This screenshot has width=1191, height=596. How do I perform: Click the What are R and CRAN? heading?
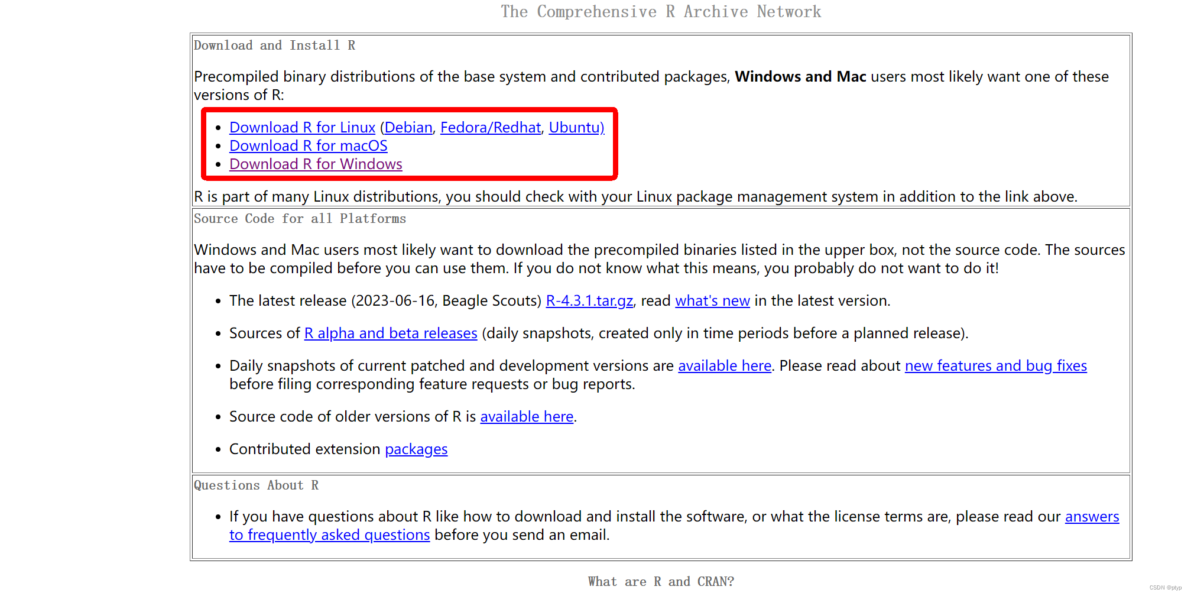coord(661,582)
